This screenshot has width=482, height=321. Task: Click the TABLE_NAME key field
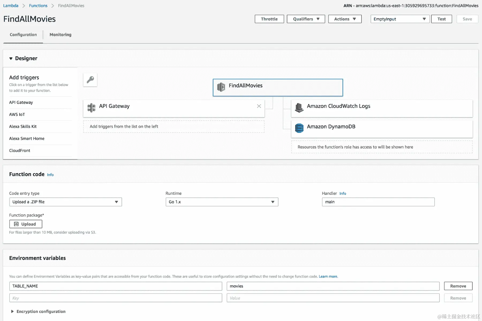tap(116, 286)
